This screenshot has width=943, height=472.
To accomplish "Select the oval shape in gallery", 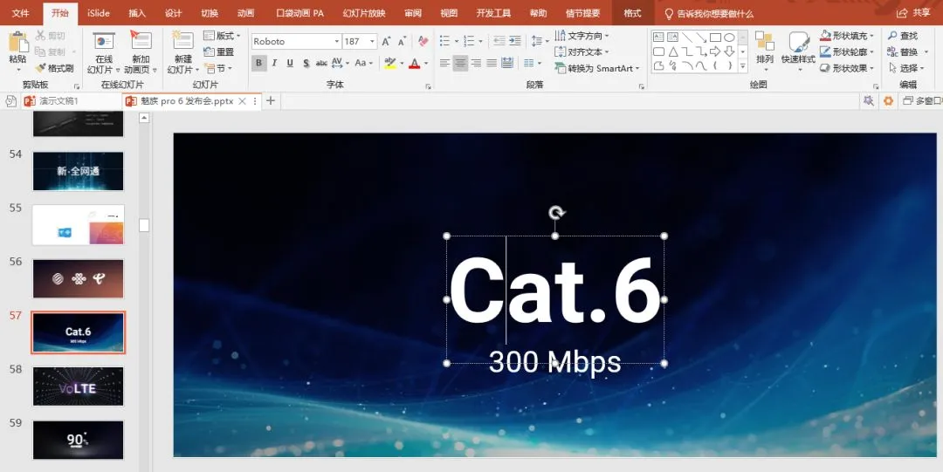I will tap(729, 38).
